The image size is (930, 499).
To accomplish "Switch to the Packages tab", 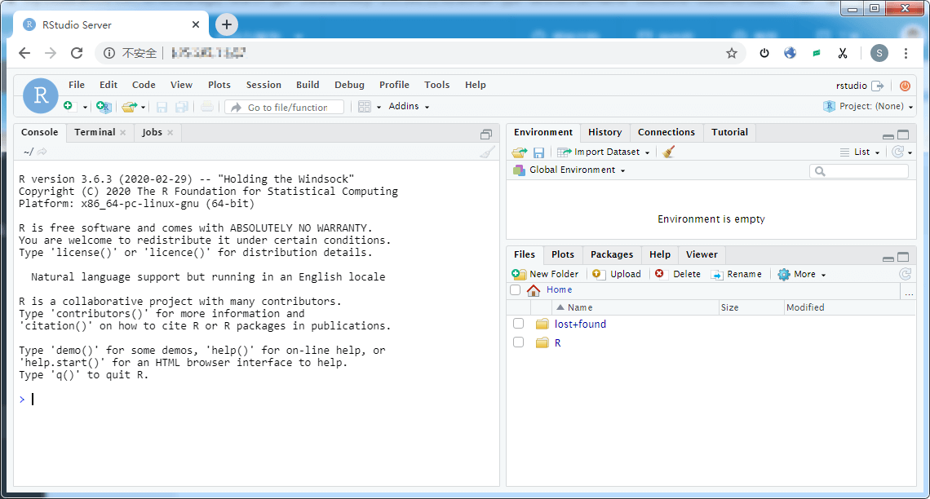I will (612, 254).
